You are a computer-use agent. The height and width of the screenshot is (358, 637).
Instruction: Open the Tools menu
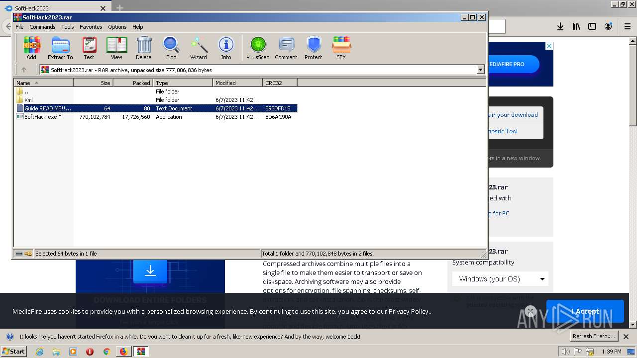point(68,27)
